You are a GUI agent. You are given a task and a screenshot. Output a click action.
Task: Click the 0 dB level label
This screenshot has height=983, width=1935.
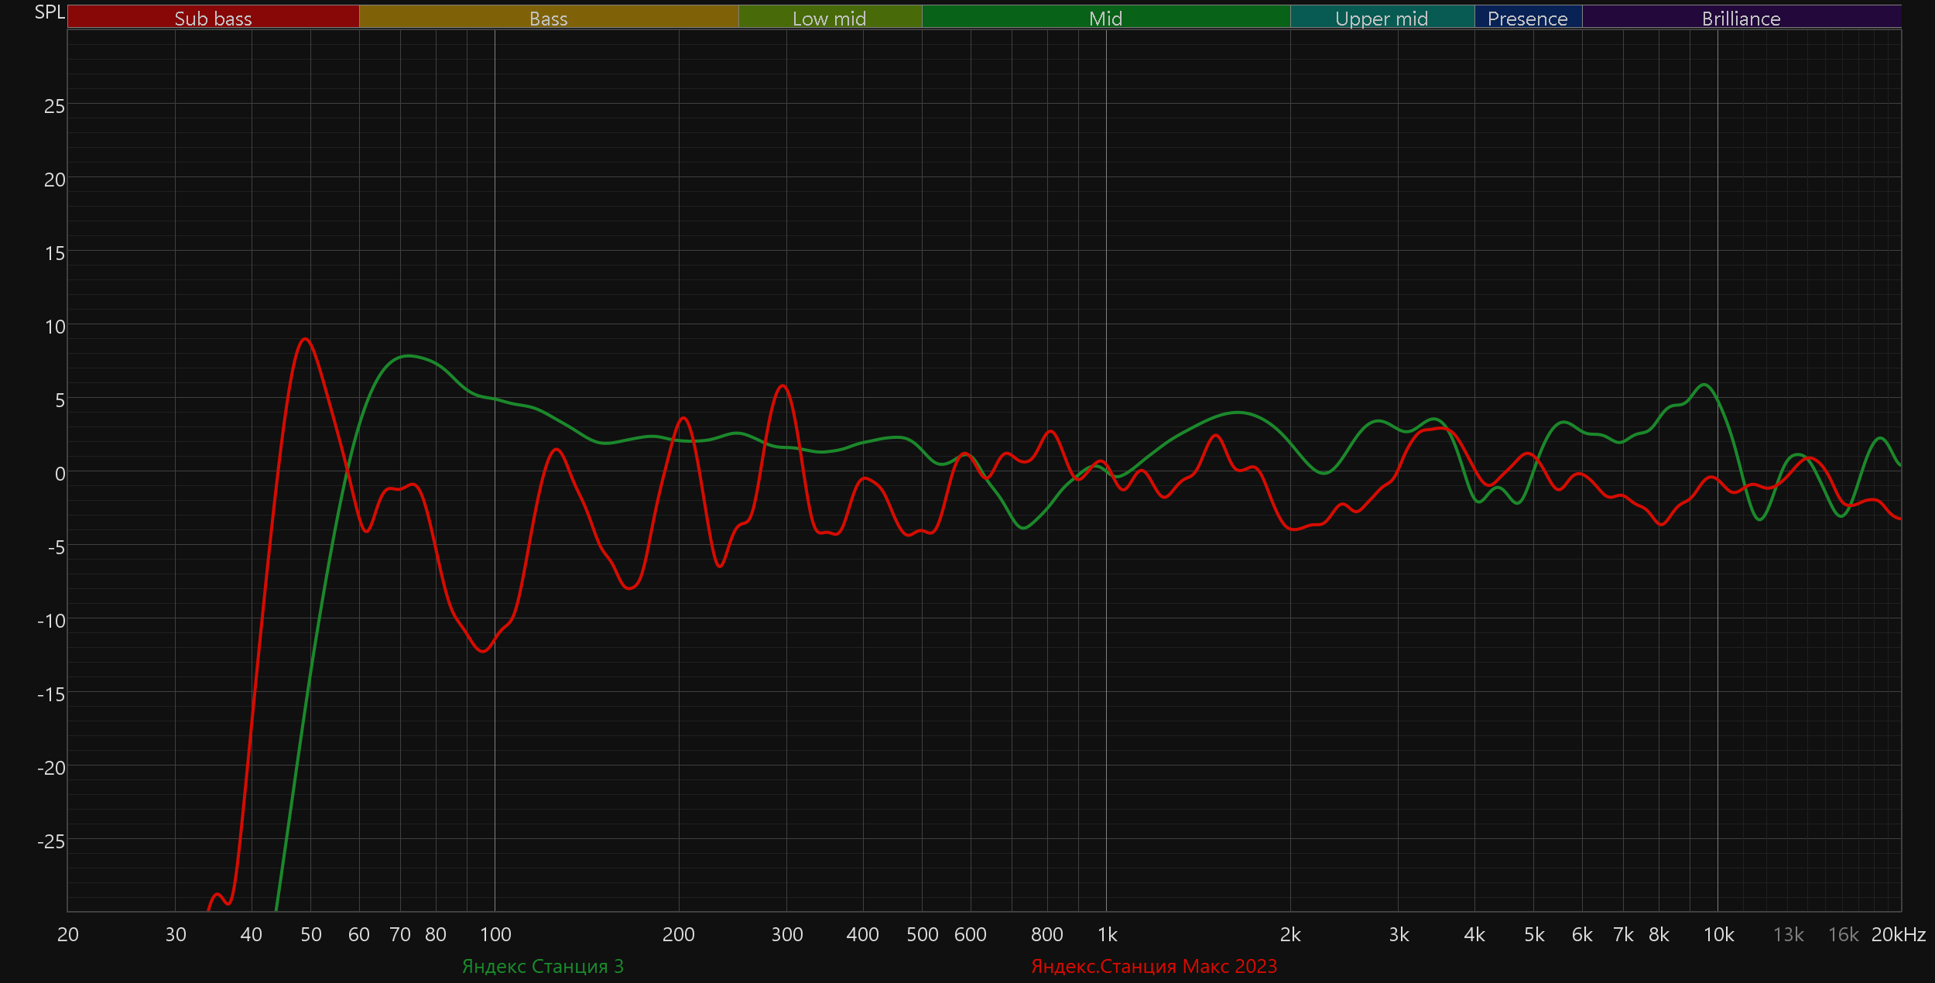(60, 473)
